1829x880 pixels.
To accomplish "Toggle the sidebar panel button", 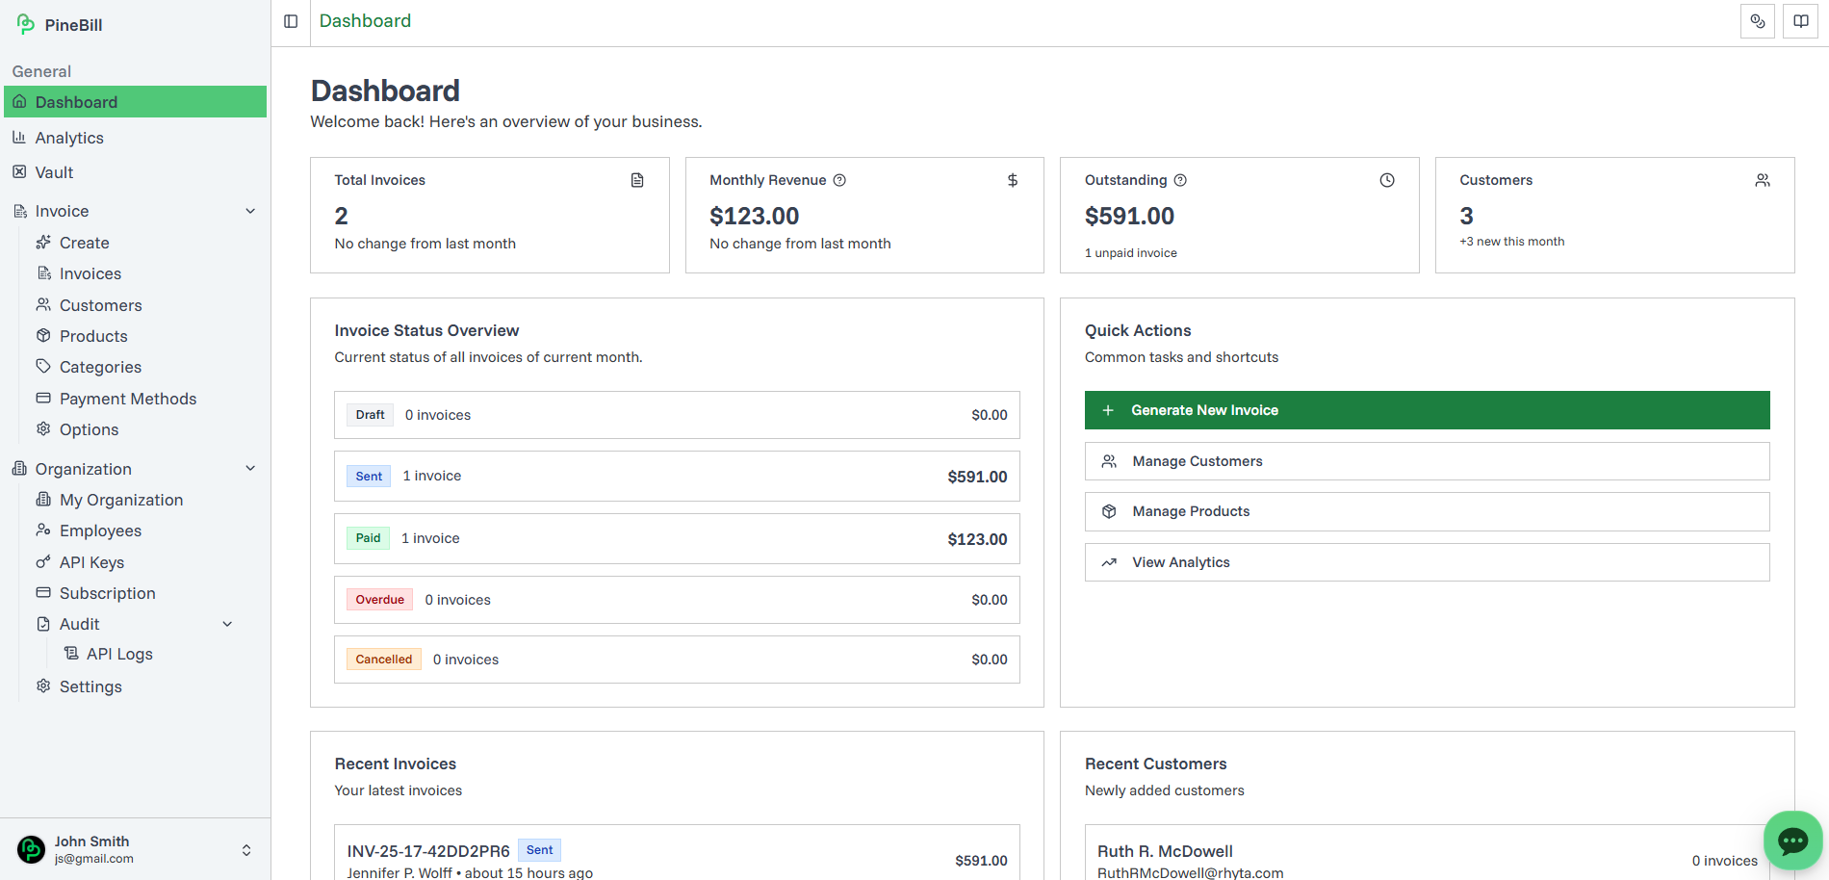I will tap(291, 21).
